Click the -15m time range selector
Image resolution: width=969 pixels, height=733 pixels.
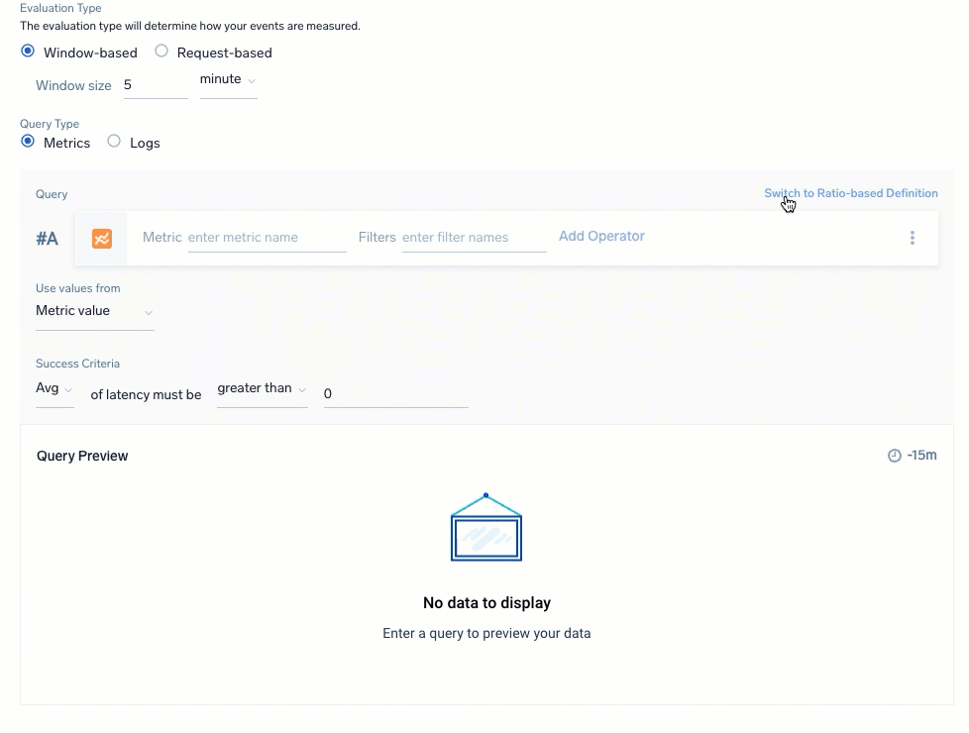[x=922, y=455]
